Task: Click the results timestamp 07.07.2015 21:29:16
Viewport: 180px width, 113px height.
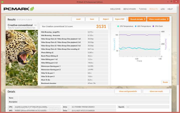Action: [24, 19]
